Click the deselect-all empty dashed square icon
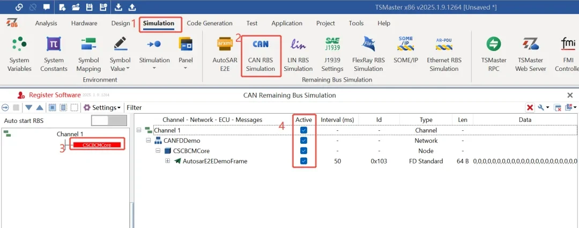 click(74, 107)
